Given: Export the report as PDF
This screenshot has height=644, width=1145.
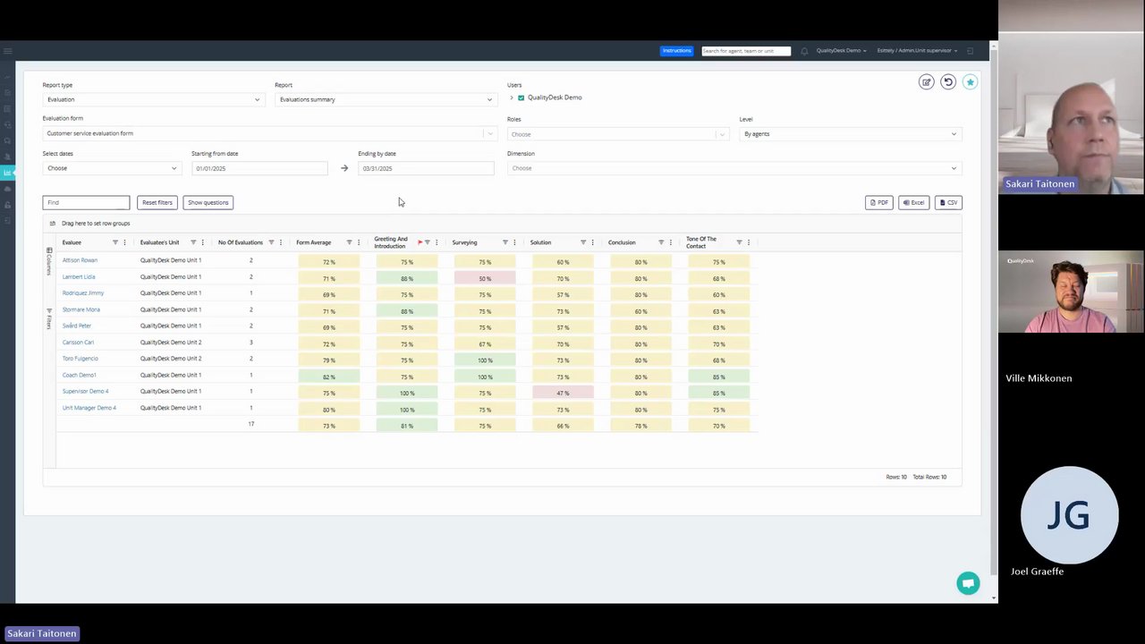Looking at the screenshot, I should [878, 203].
